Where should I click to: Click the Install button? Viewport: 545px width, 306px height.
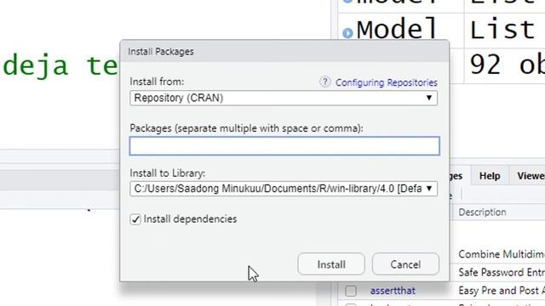(331, 264)
